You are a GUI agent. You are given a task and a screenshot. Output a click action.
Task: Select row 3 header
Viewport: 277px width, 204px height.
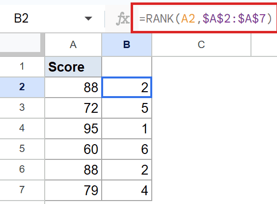point(22,108)
